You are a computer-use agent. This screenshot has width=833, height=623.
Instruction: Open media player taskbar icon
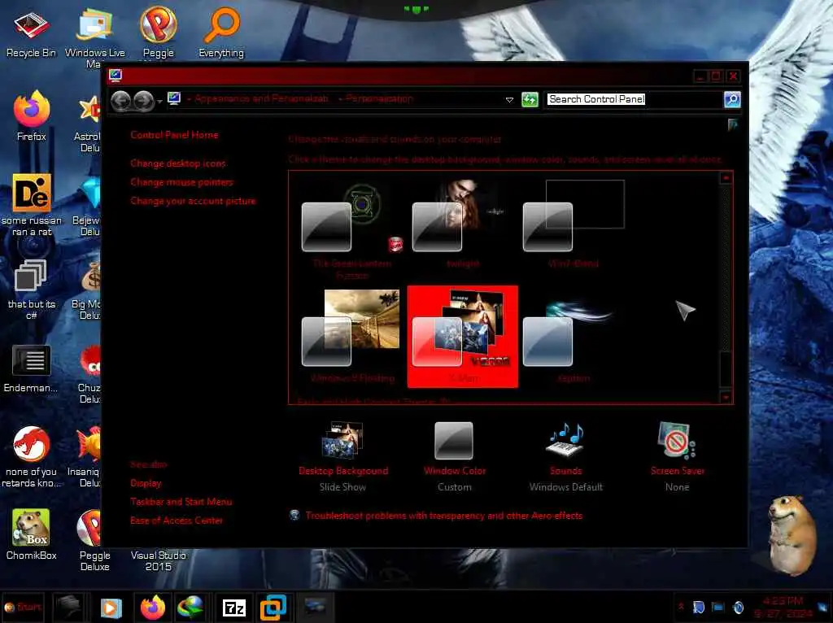[111, 608]
